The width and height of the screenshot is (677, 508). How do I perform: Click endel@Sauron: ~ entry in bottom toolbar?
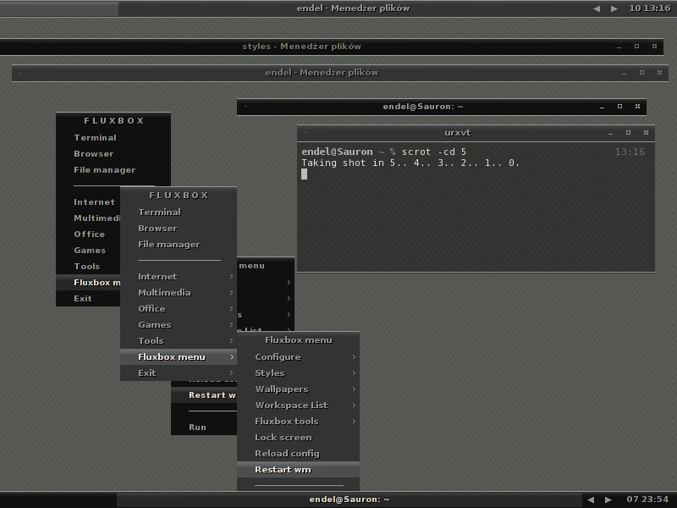pos(350,500)
